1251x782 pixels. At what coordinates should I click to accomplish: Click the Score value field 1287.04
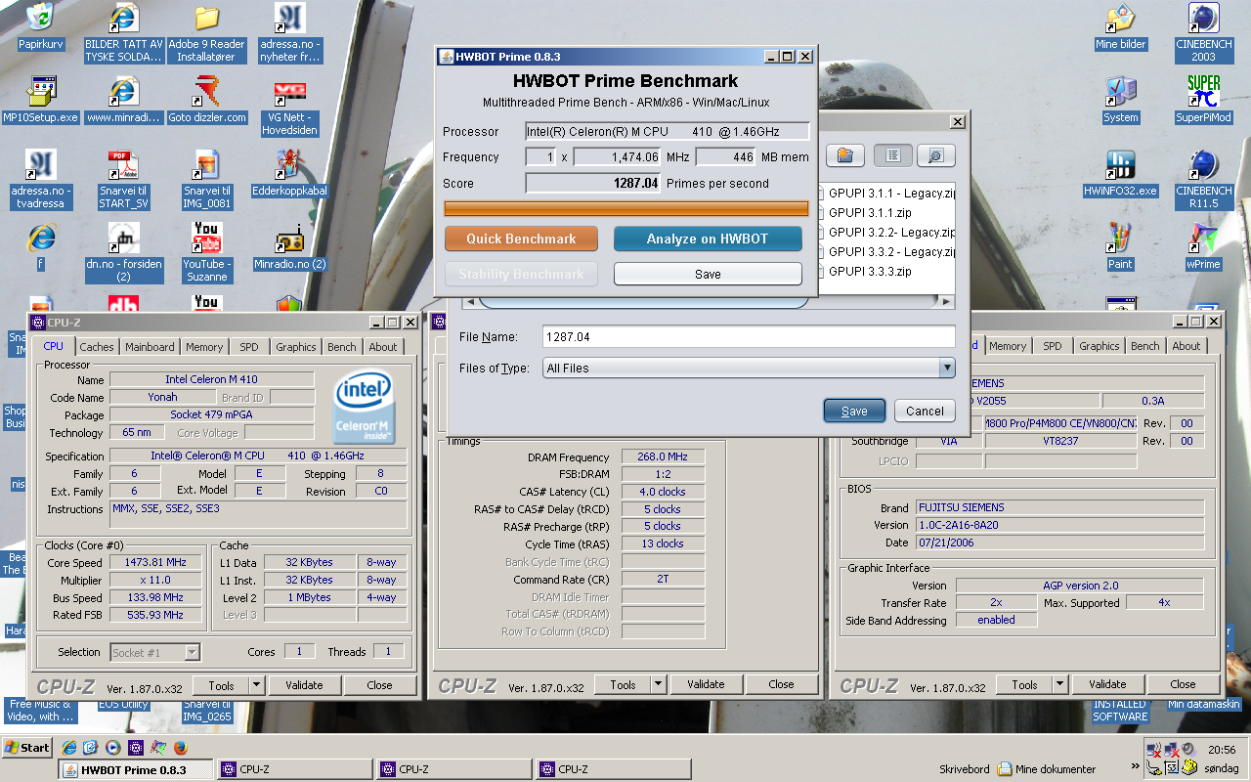[593, 183]
